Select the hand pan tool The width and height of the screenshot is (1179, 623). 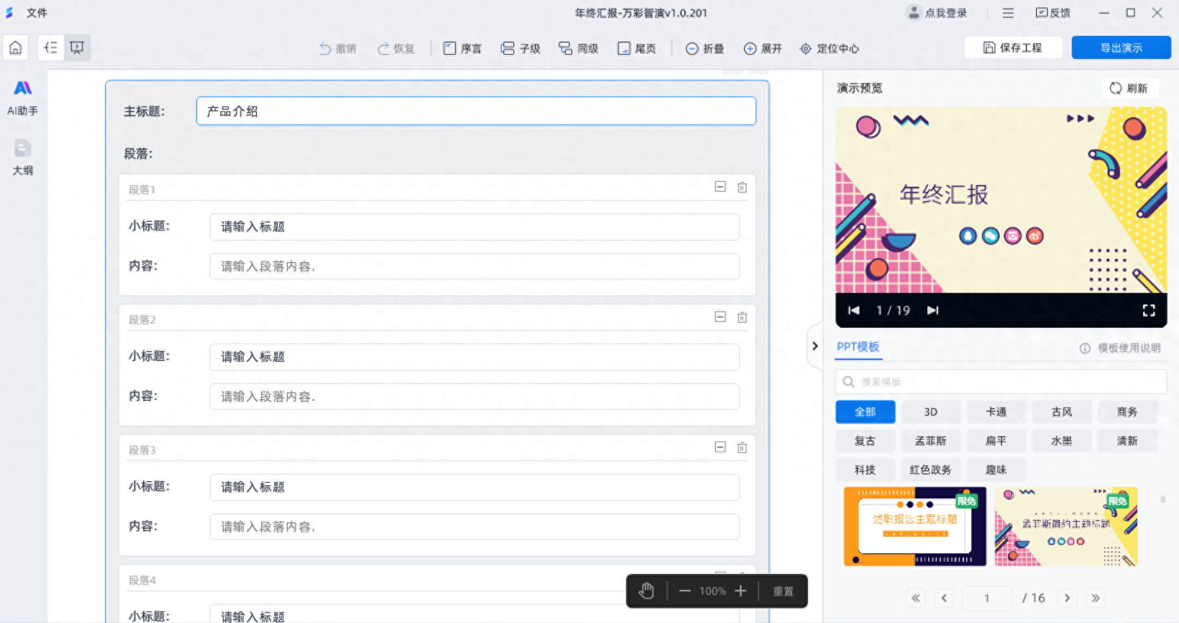tap(647, 590)
